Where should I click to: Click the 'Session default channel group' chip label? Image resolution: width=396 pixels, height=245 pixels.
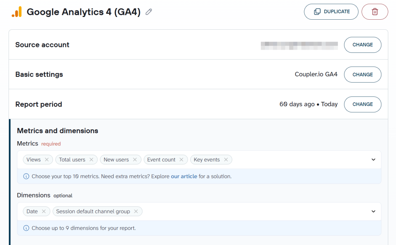point(93,211)
